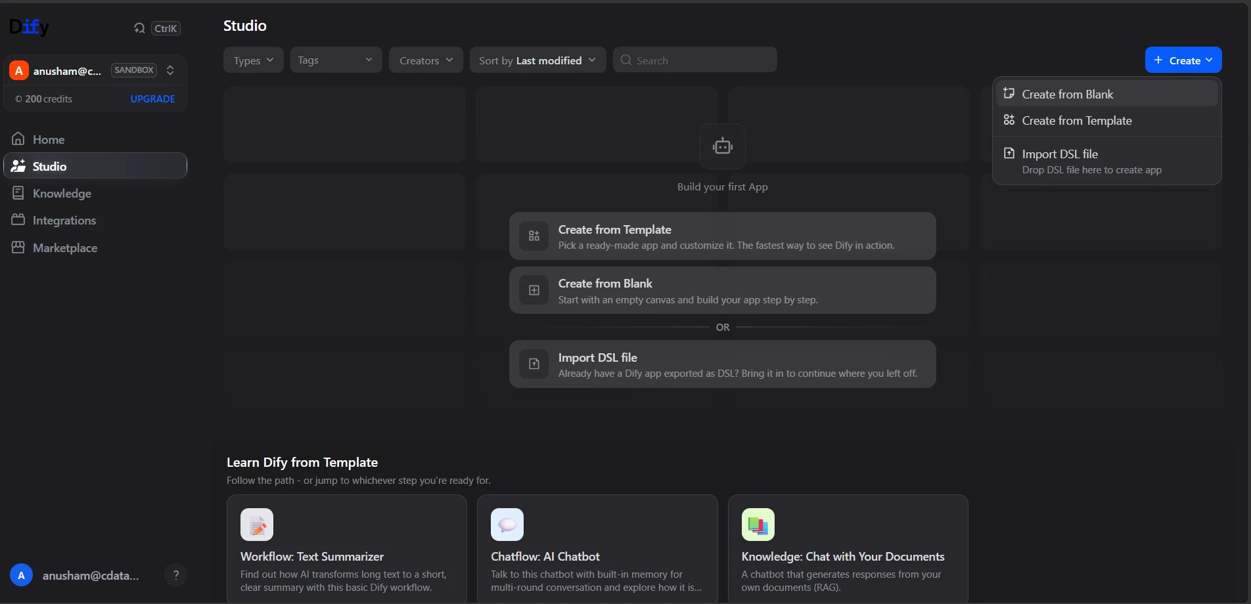This screenshot has width=1251, height=604.
Task: Click the blue user avatar at bottom left
Action: 21,575
